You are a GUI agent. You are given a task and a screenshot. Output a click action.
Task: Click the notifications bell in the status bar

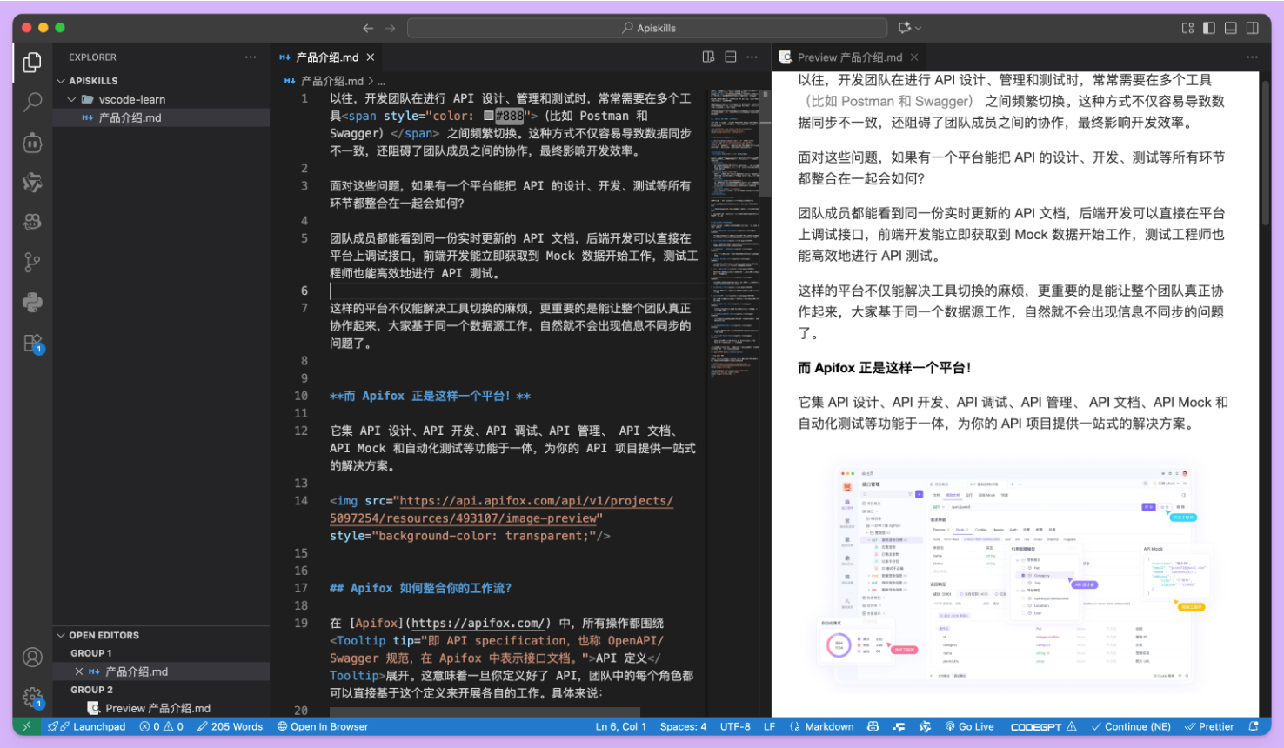point(1254,726)
